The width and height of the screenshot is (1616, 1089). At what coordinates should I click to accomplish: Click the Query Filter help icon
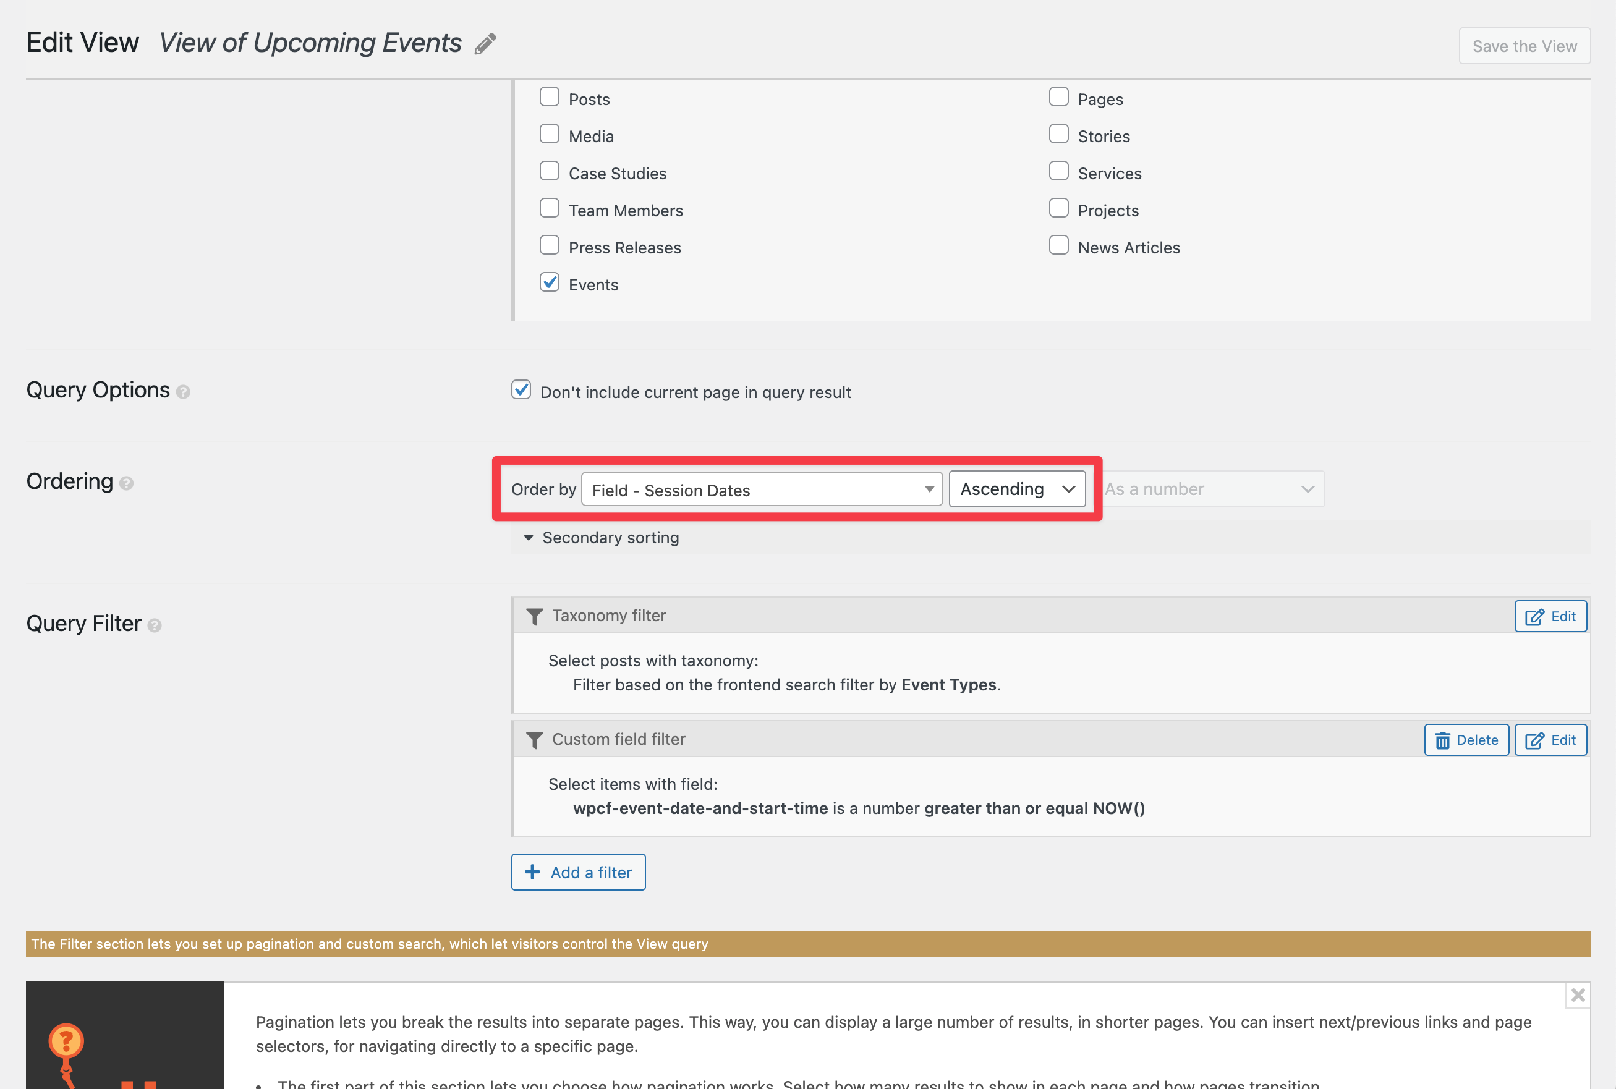click(155, 625)
